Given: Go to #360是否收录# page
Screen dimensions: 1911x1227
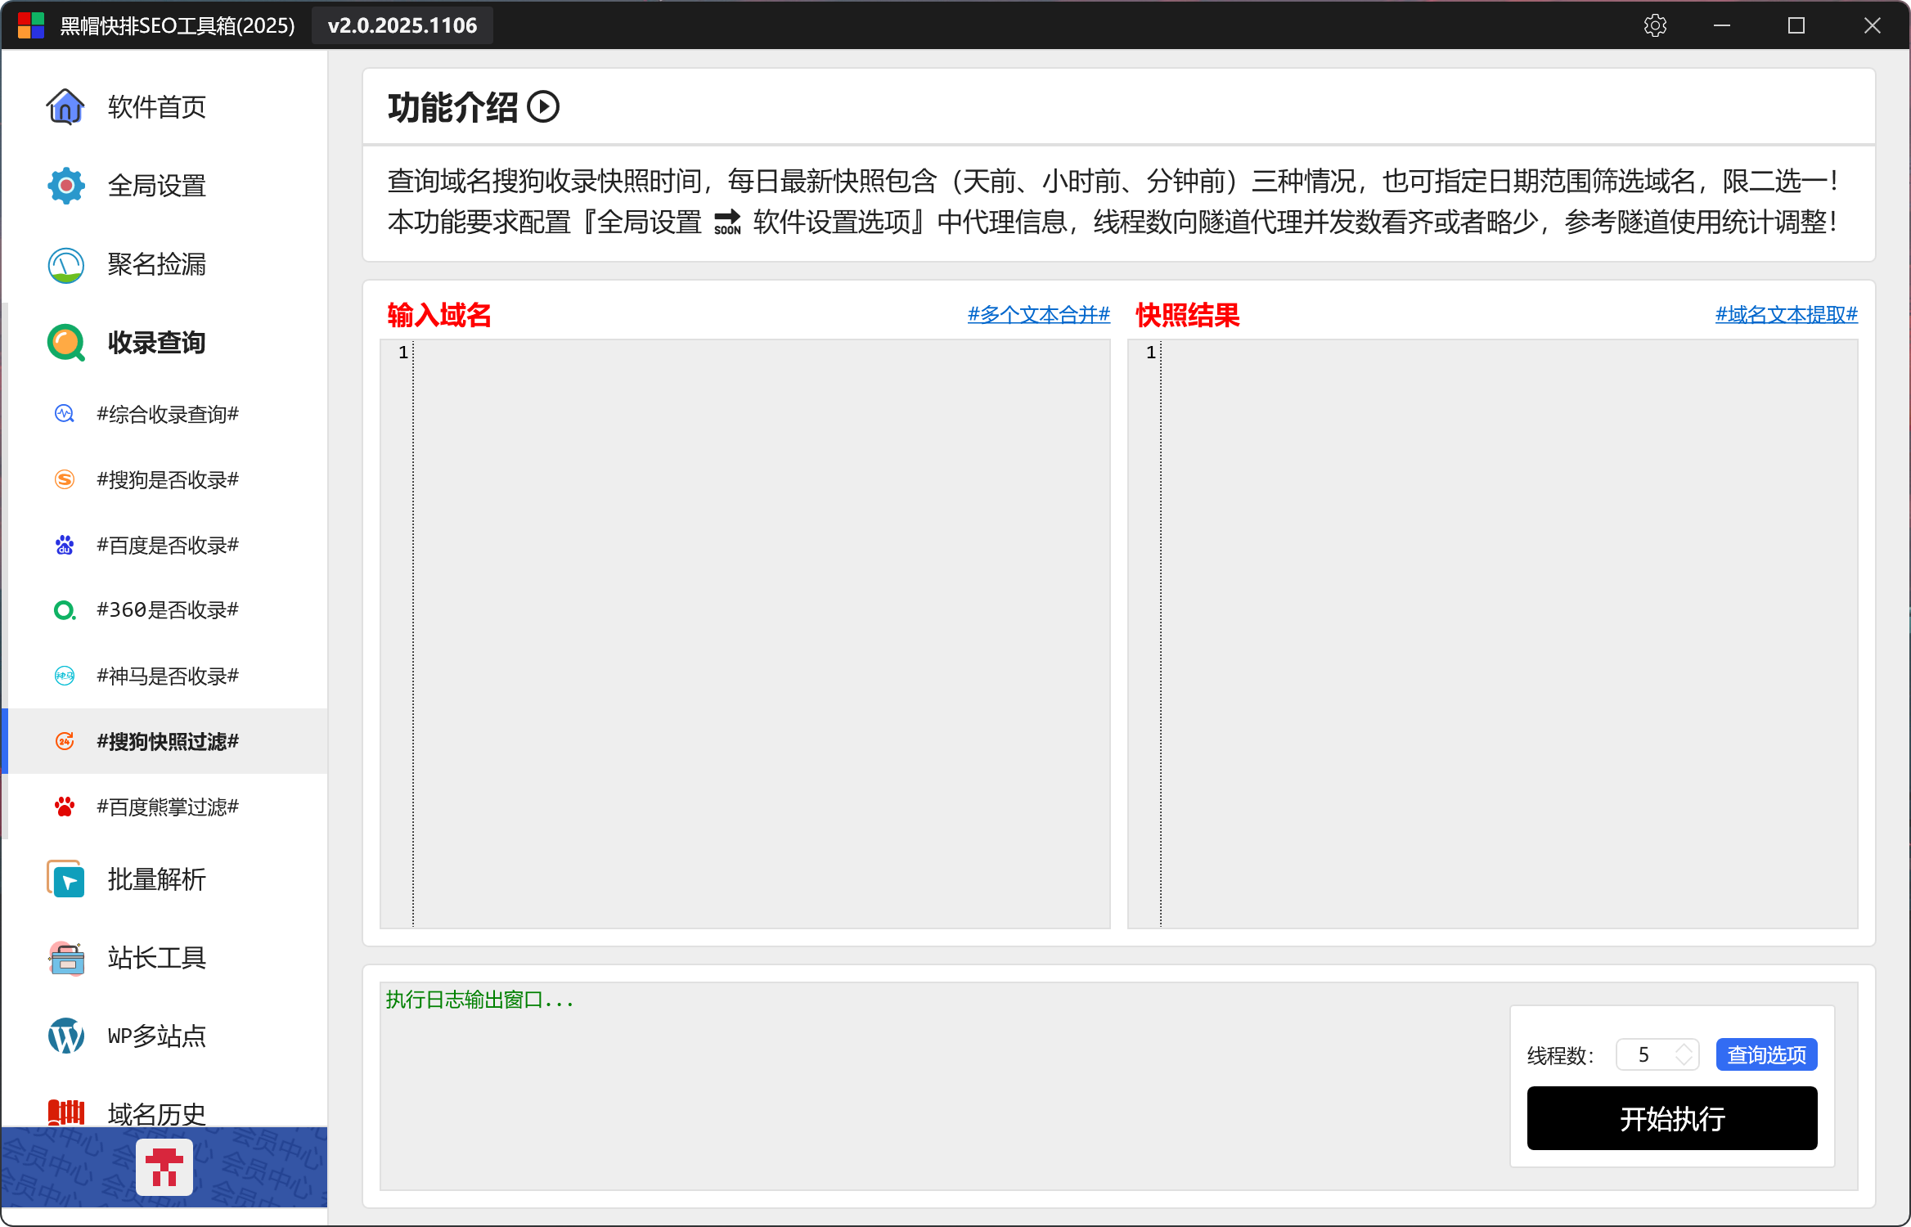Looking at the screenshot, I should click(167, 610).
